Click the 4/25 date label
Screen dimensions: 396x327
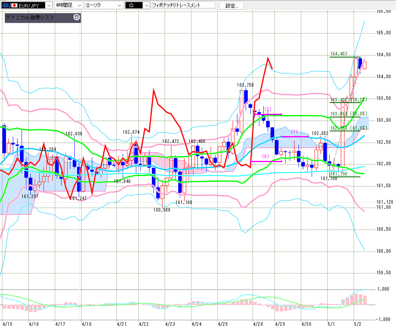(223, 324)
